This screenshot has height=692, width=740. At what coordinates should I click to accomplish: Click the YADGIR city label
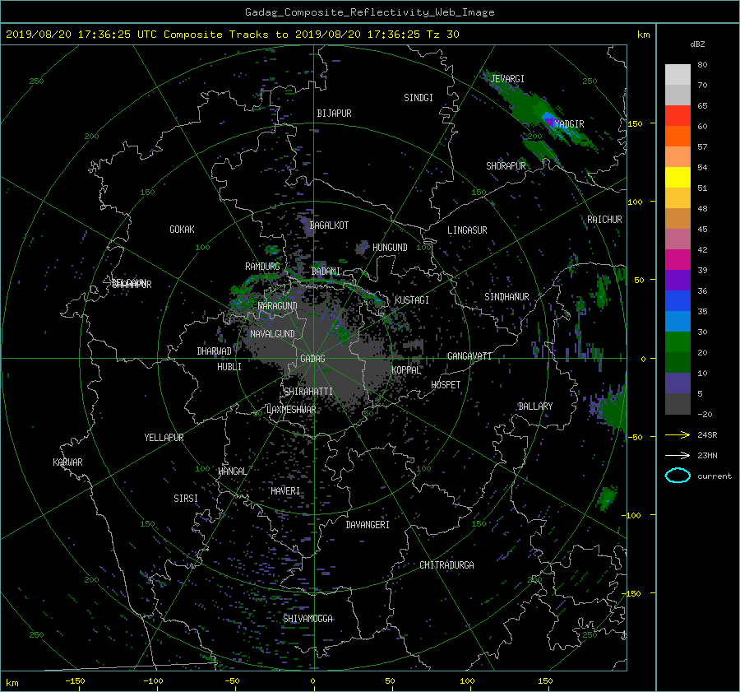tap(569, 124)
